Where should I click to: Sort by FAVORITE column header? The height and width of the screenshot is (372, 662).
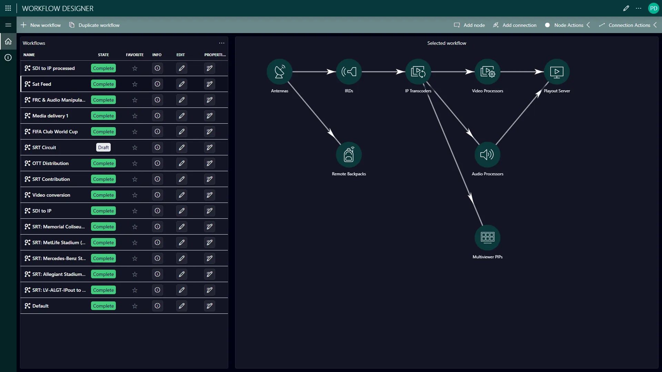(x=135, y=55)
